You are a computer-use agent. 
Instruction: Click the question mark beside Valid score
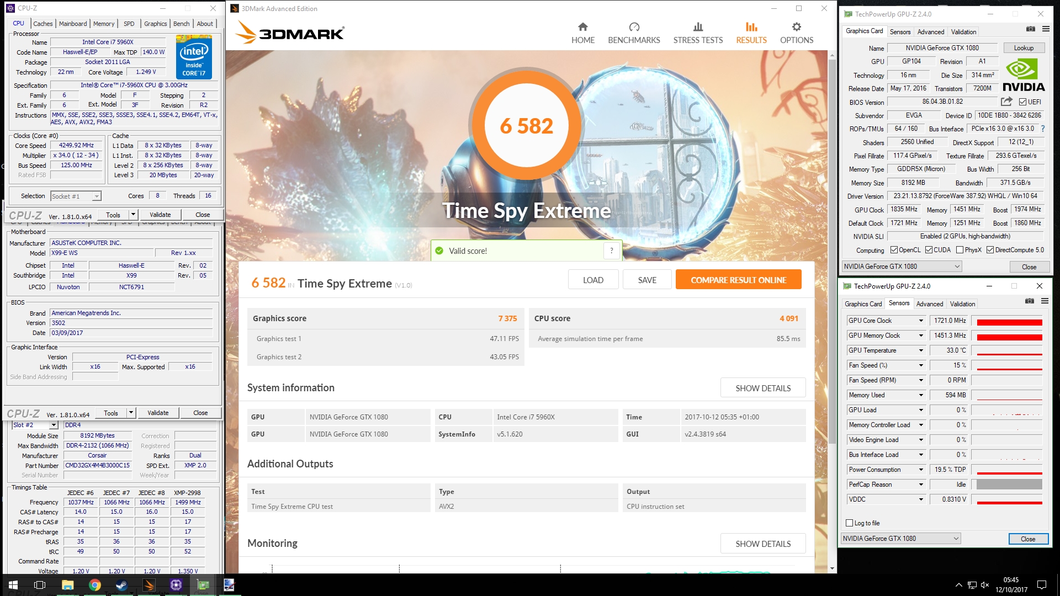point(611,251)
